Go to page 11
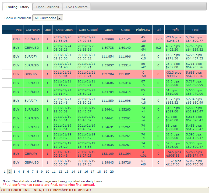This screenshot has height=193, width=209. point(54,172)
